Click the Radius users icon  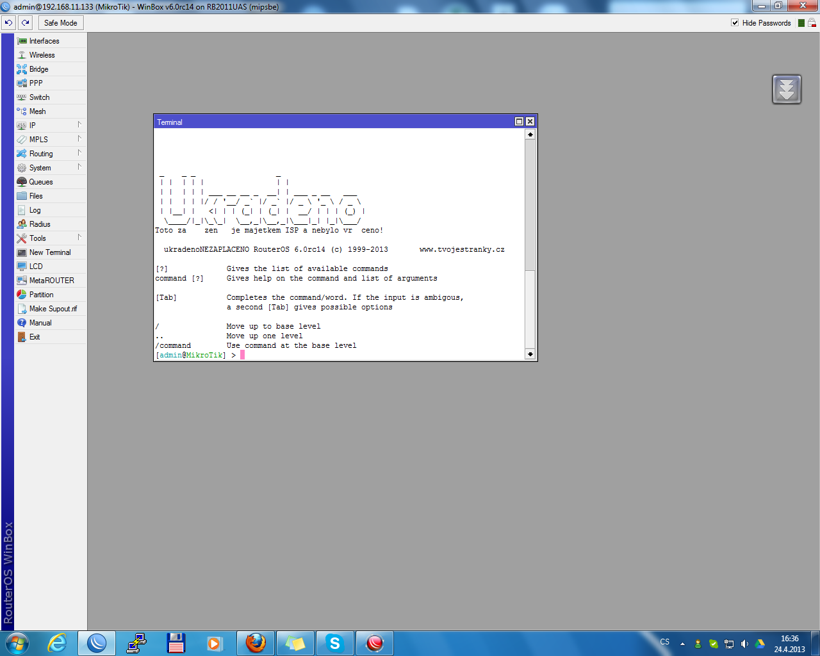click(x=22, y=224)
